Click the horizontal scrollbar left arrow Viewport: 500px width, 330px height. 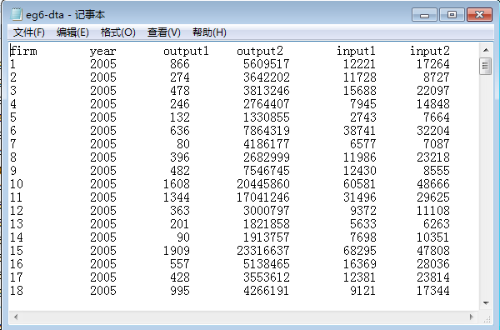click(x=16, y=317)
